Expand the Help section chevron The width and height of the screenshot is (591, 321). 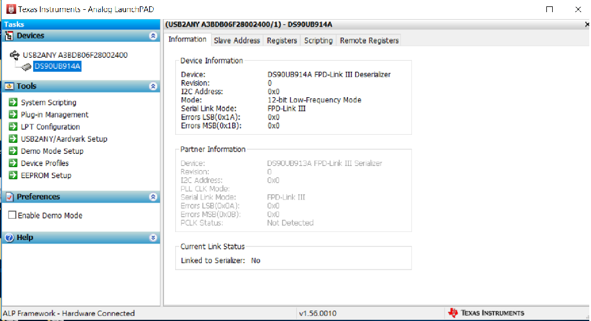153,238
